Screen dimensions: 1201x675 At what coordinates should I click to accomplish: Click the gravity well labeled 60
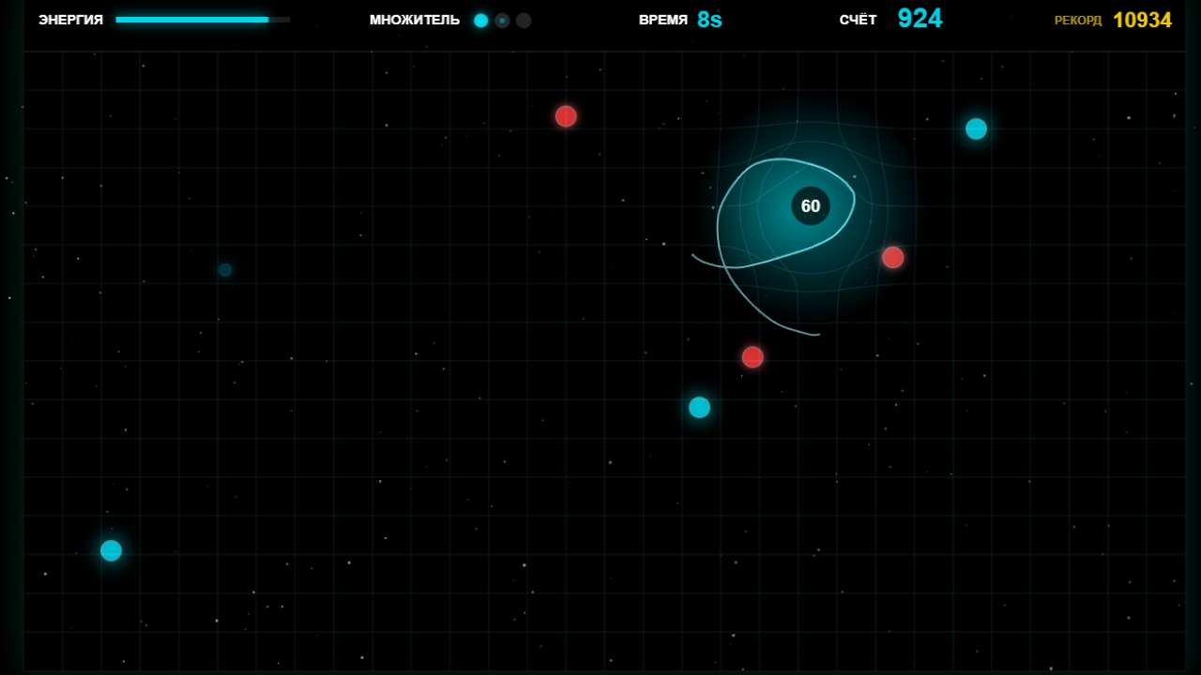point(812,205)
